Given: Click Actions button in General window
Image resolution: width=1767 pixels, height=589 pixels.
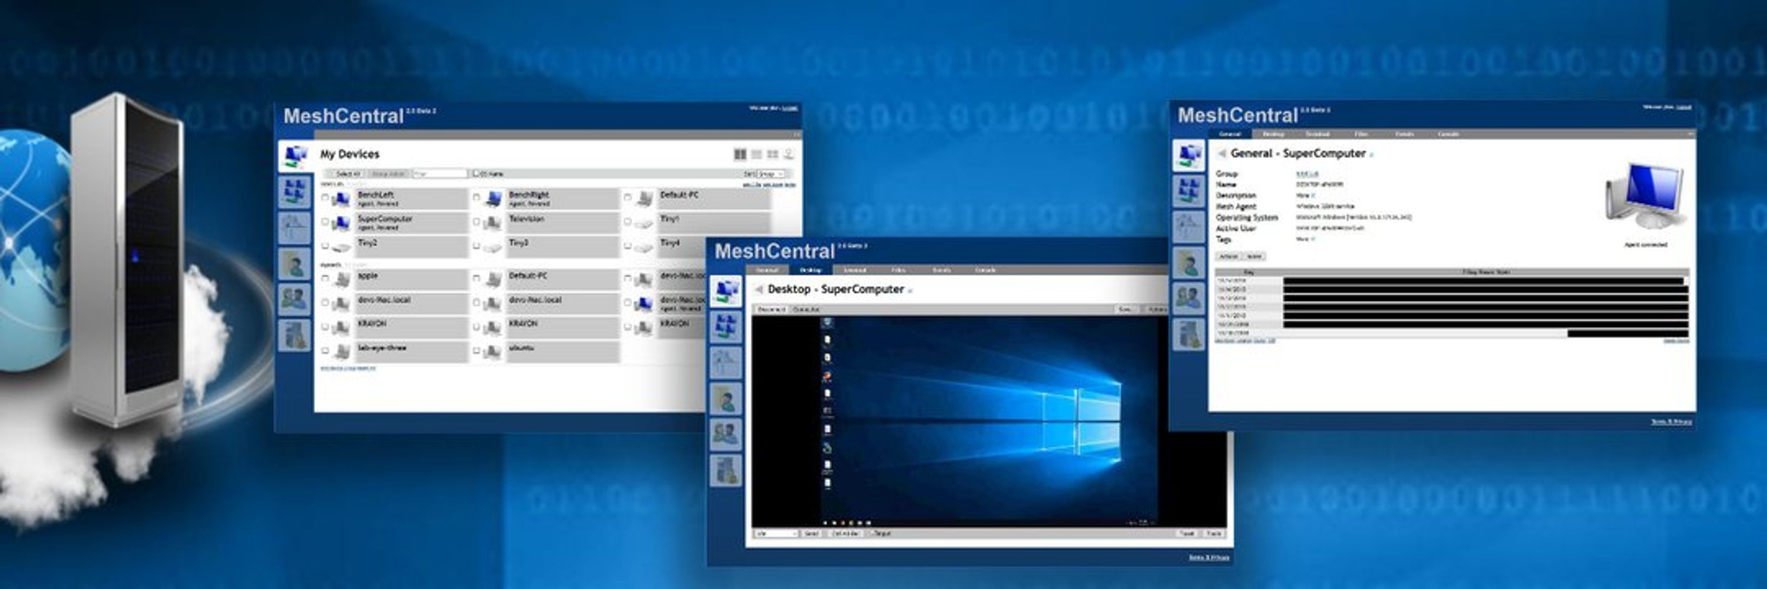Looking at the screenshot, I should click(1229, 256).
